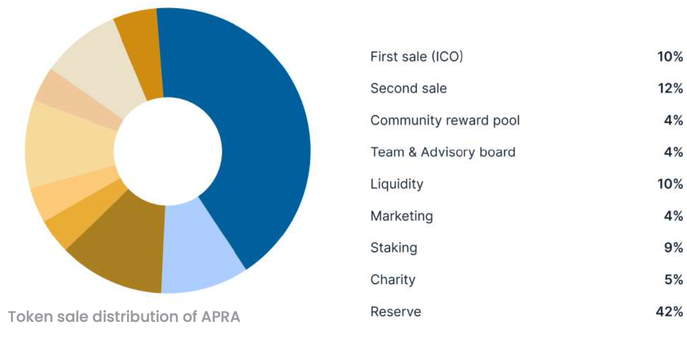
Task: Click the "Token sale distribution of APRA" caption
Action: [x=124, y=316]
